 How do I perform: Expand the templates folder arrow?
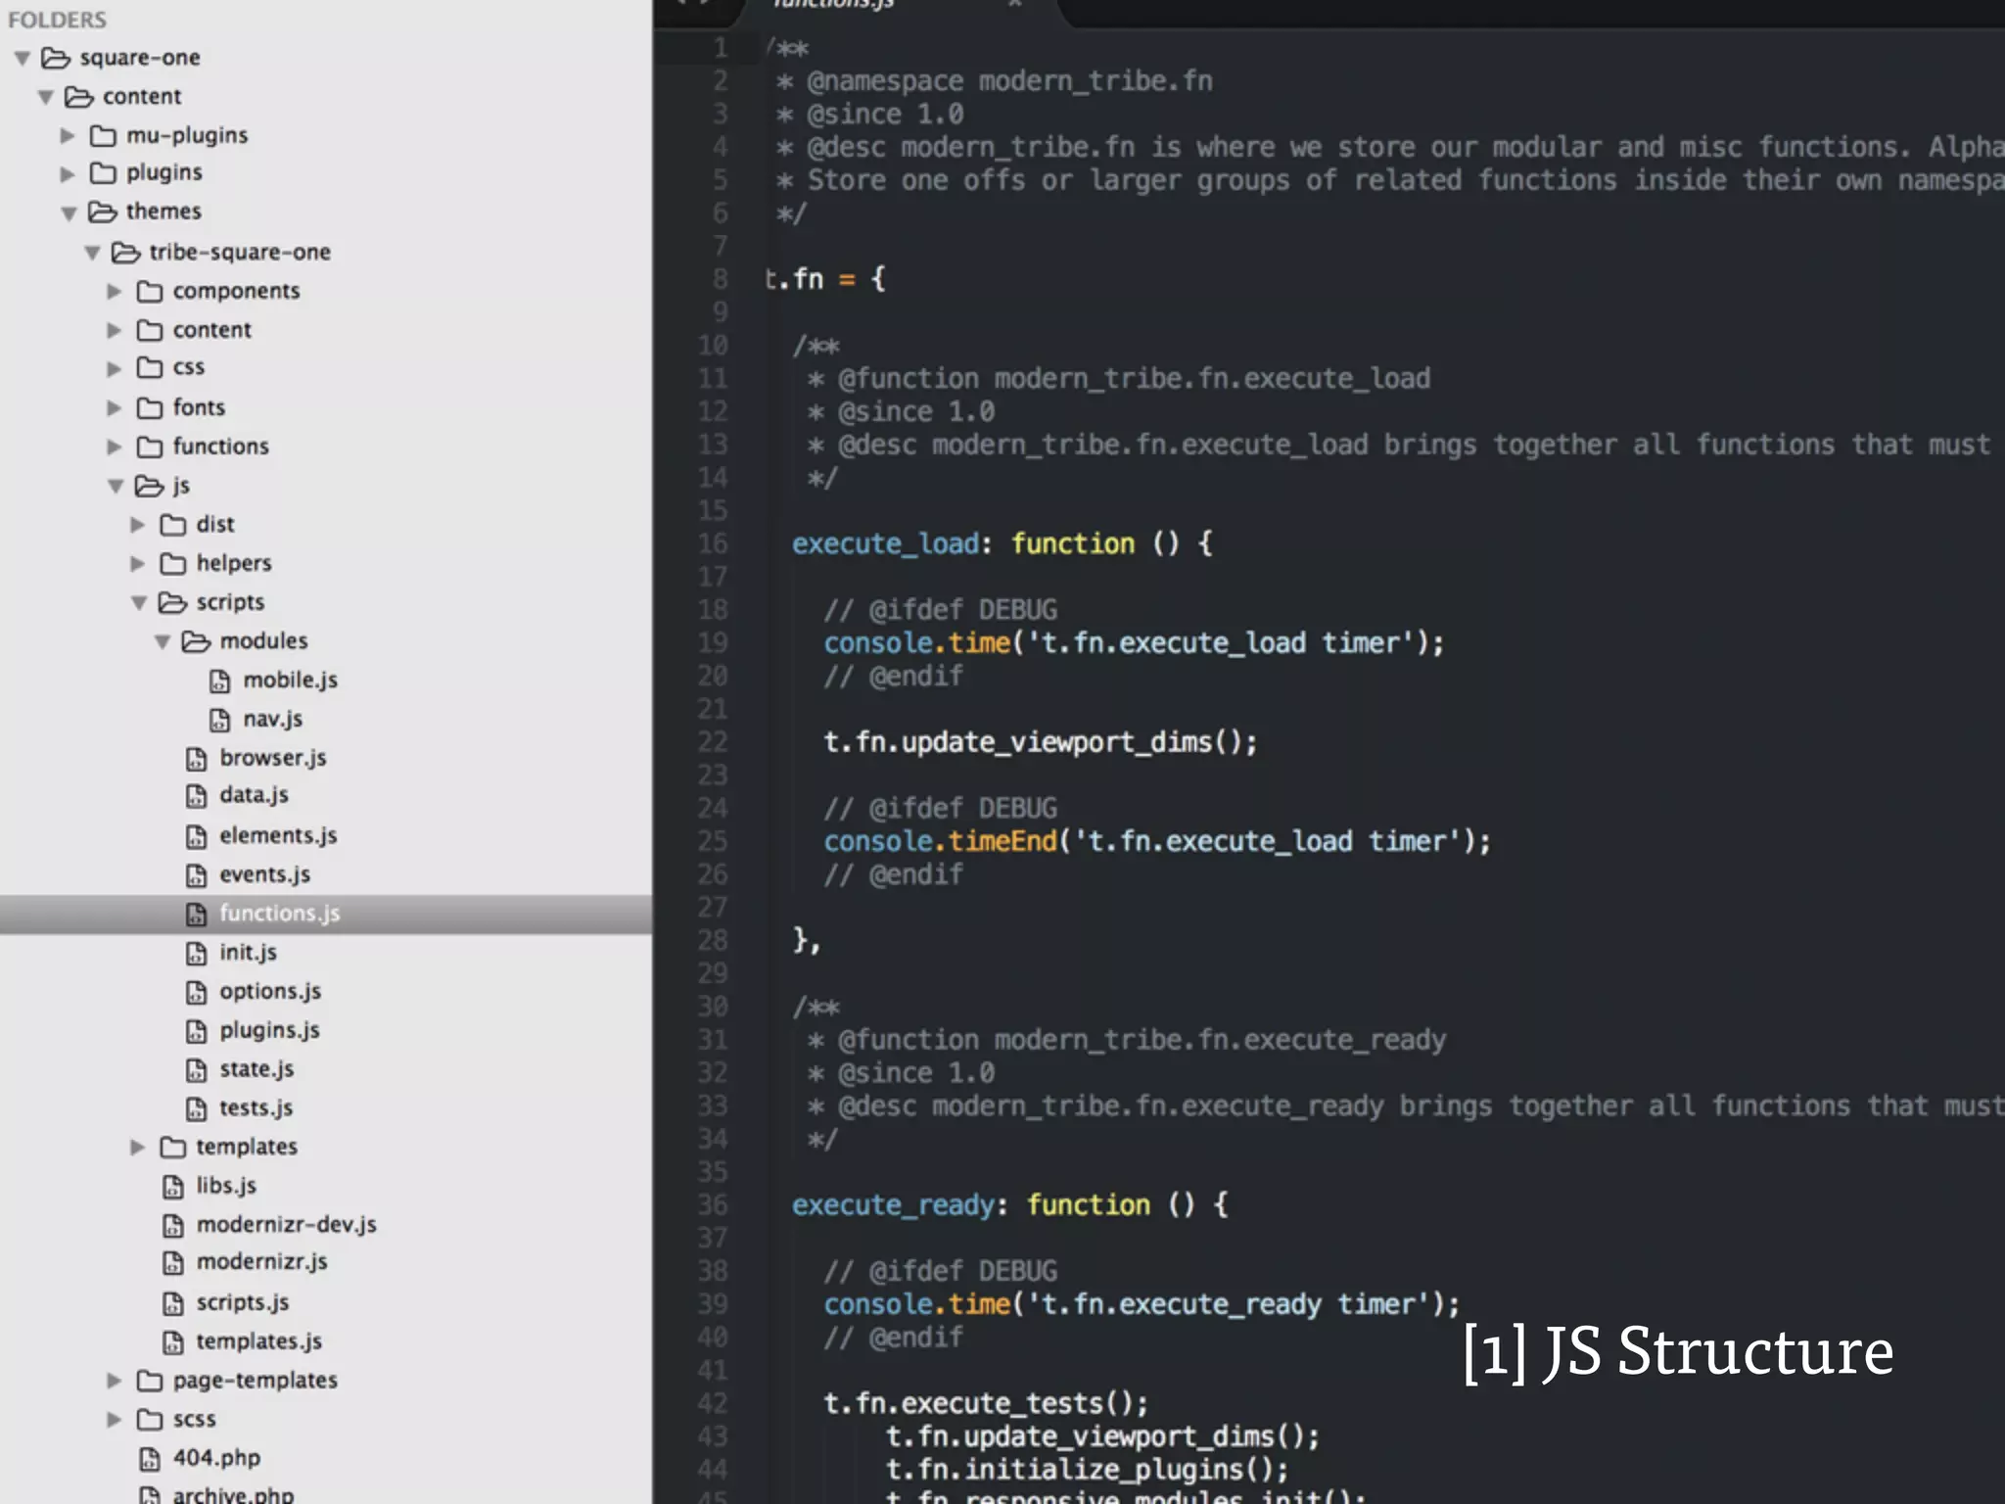point(138,1147)
